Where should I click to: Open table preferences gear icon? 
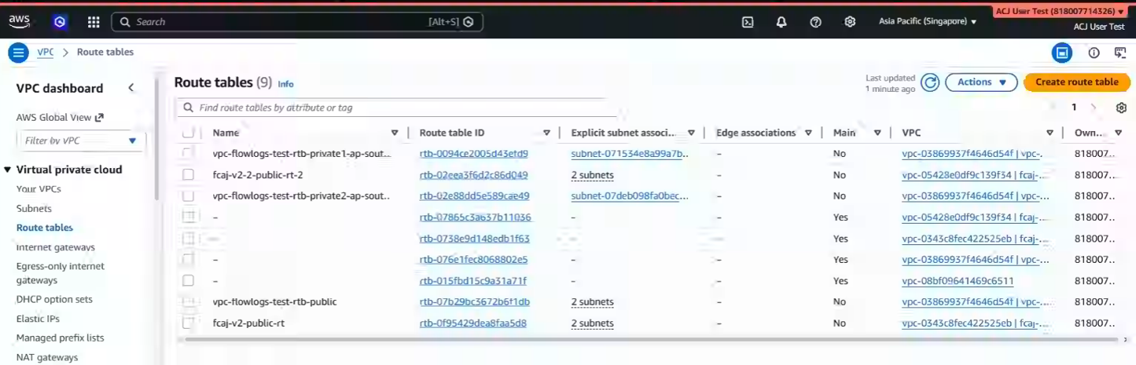point(1121,108)
